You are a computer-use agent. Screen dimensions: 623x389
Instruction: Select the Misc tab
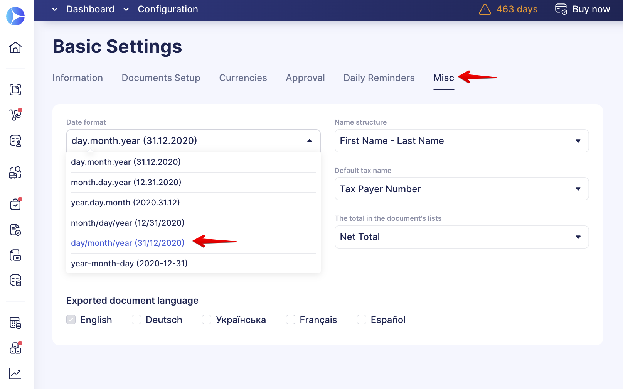pyautogui.click(x=444, y=78)
